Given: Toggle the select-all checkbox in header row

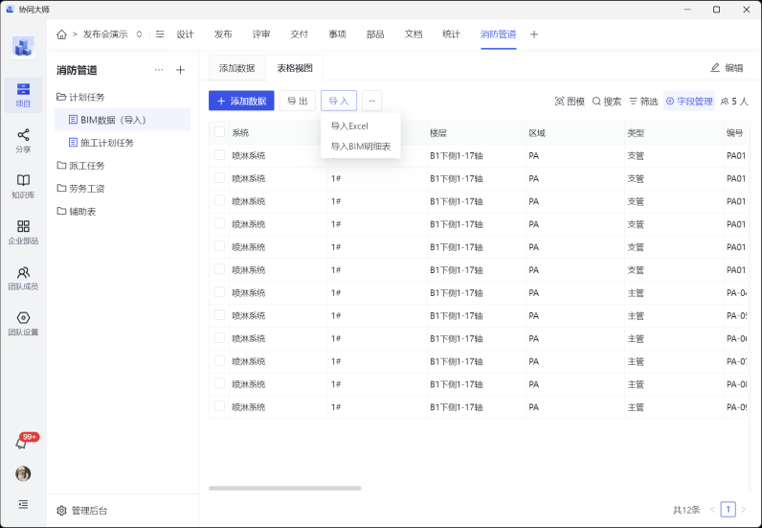Looking at the screenshot, I should coord(219,132).
